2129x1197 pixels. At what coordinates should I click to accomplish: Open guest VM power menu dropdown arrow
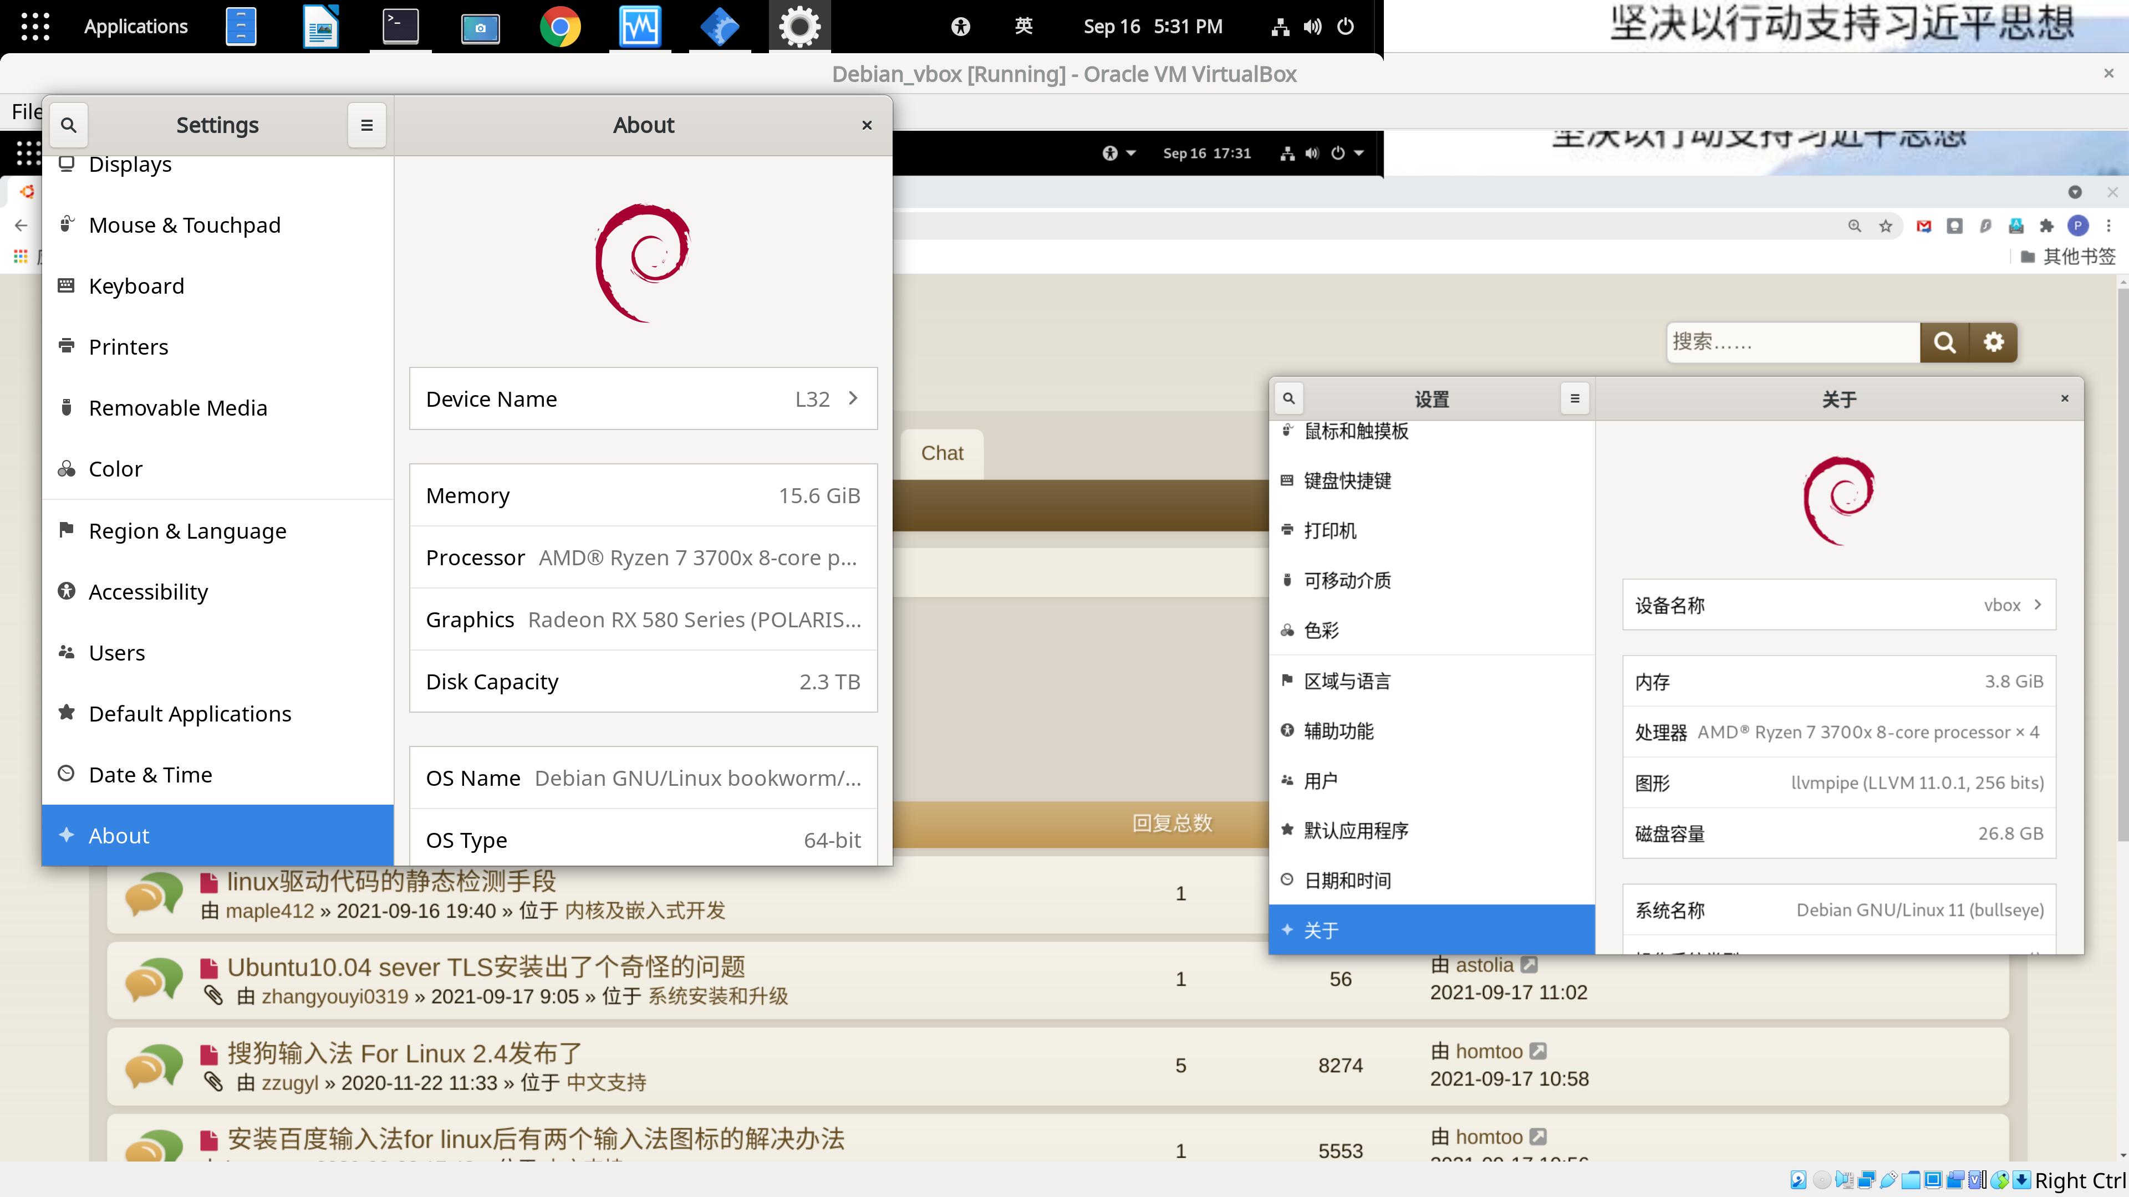click(x=1359, y=153)
